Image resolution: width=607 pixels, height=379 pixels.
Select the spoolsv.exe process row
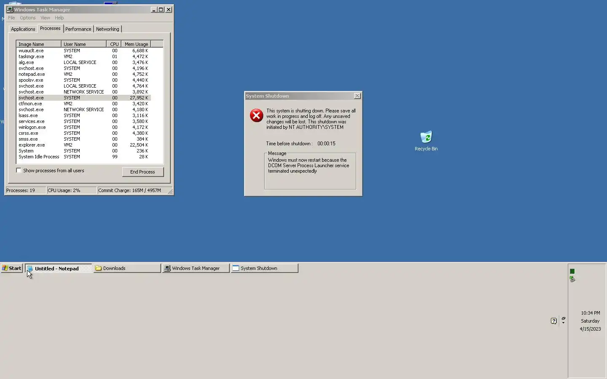point(83,80)
